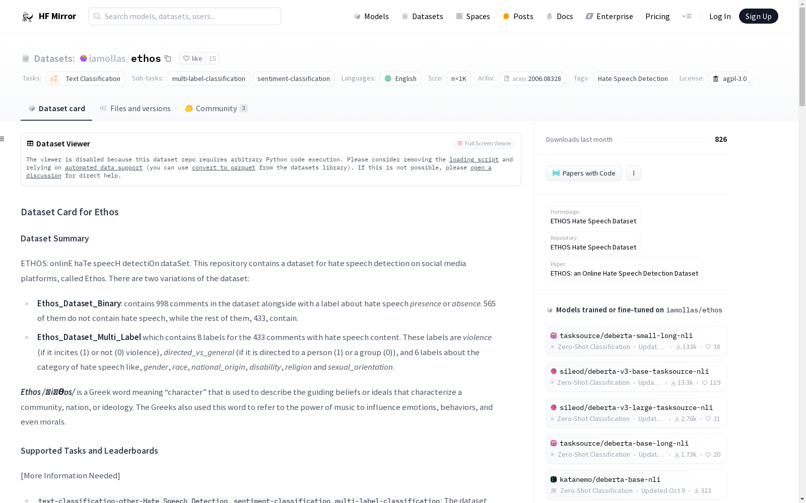
Task: Open the Datasets navigation item
Action: (422, 17)
